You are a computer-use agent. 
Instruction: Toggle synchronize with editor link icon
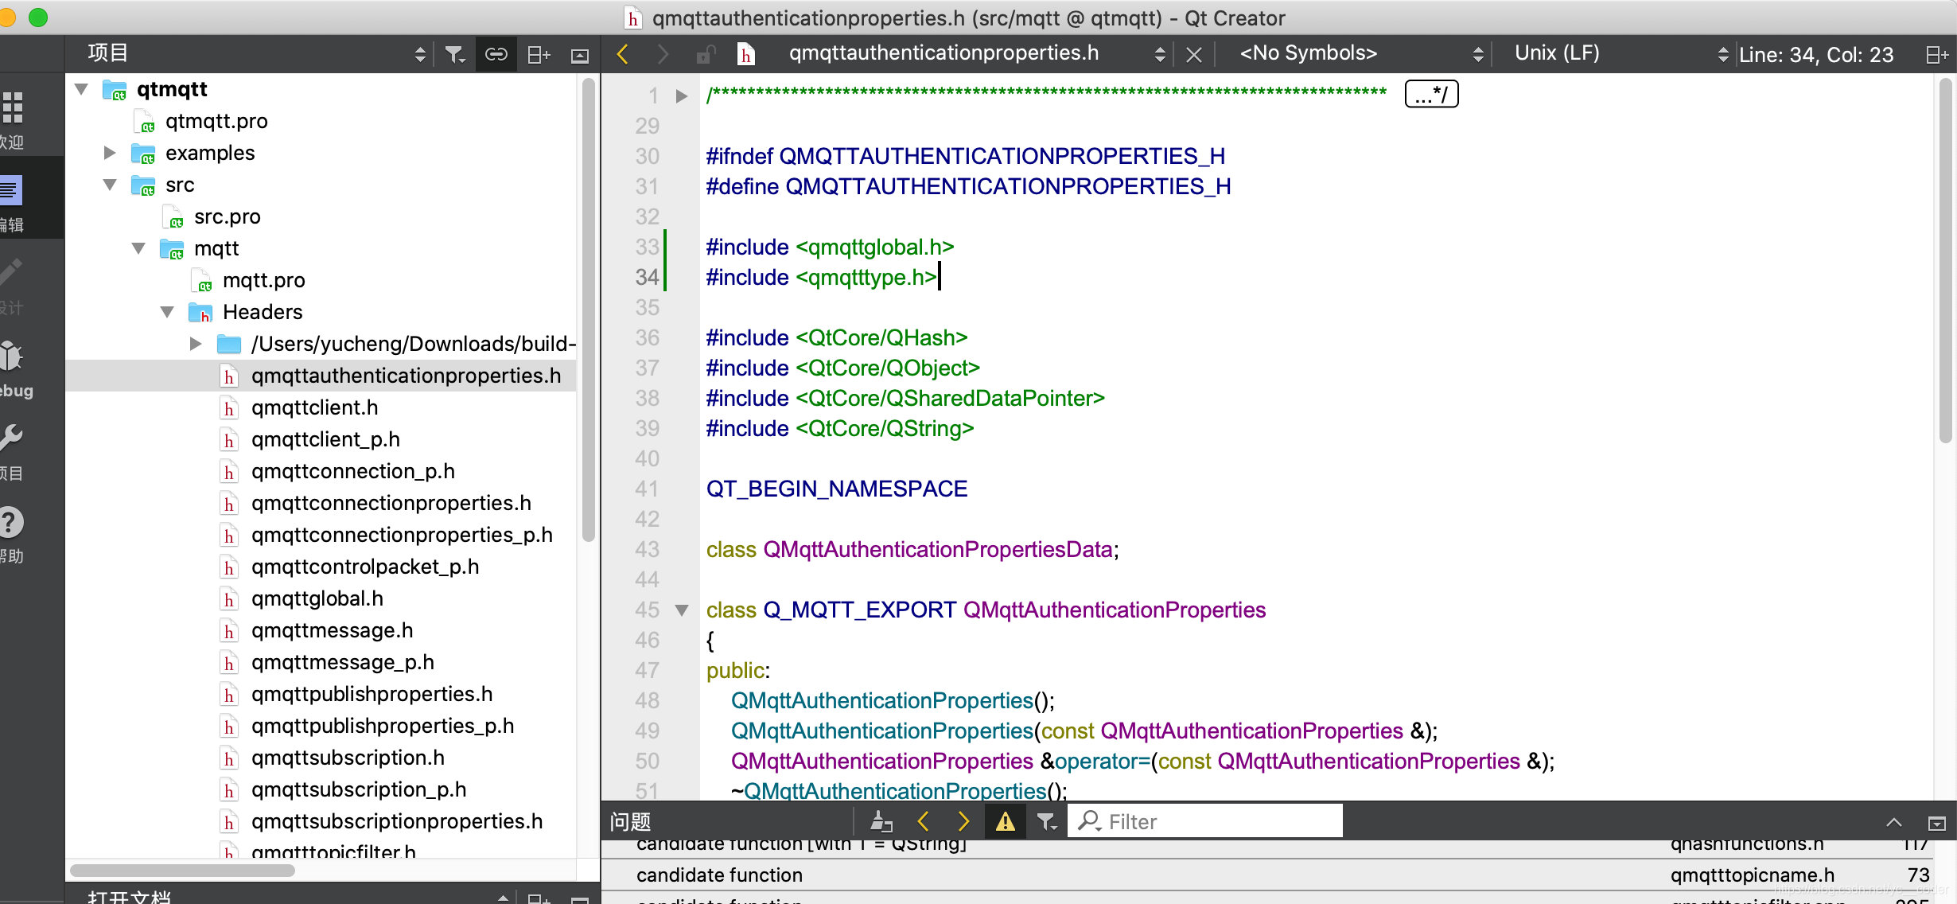click(496, 54)
